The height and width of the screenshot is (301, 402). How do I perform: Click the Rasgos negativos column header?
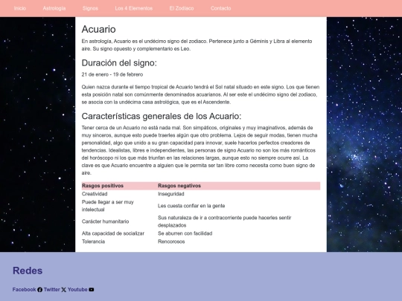point(179,186)
